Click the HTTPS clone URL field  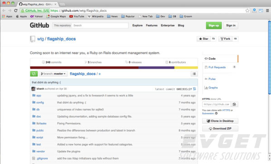point(216,104)
